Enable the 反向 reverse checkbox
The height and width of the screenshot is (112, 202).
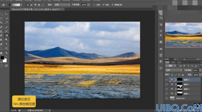[94, 5]
